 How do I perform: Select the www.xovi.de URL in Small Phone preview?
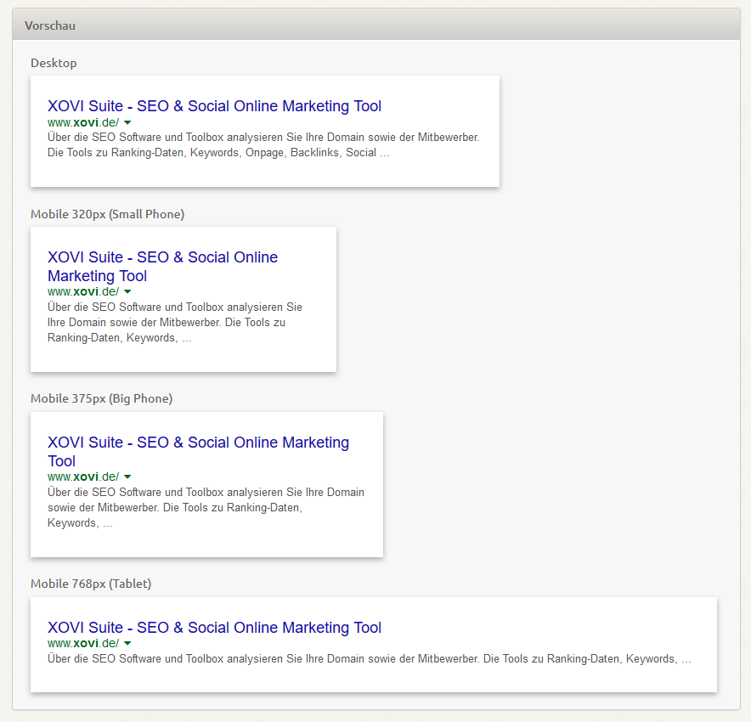tap(83, 291)
